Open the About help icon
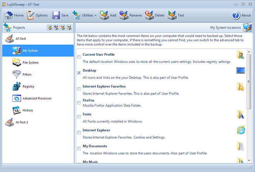Screen dimensions: 255x172 236,15
